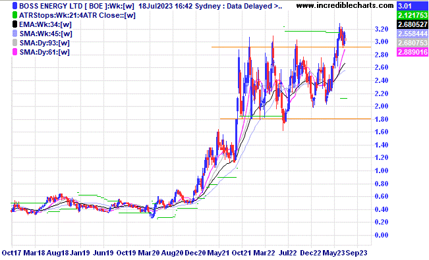The width and height of the screenshot is (429, 260).
Task: Click the 0.60 price axis label
Action: [382, 196]
